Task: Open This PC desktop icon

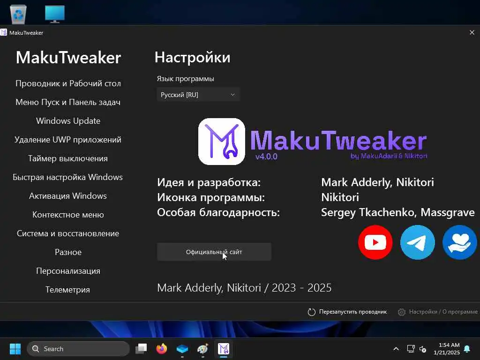Action: point(55,14)
